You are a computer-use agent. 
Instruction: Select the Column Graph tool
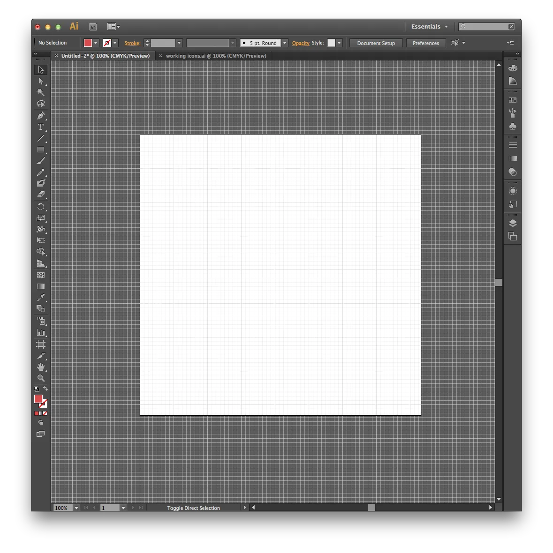(x=41, y=332)
